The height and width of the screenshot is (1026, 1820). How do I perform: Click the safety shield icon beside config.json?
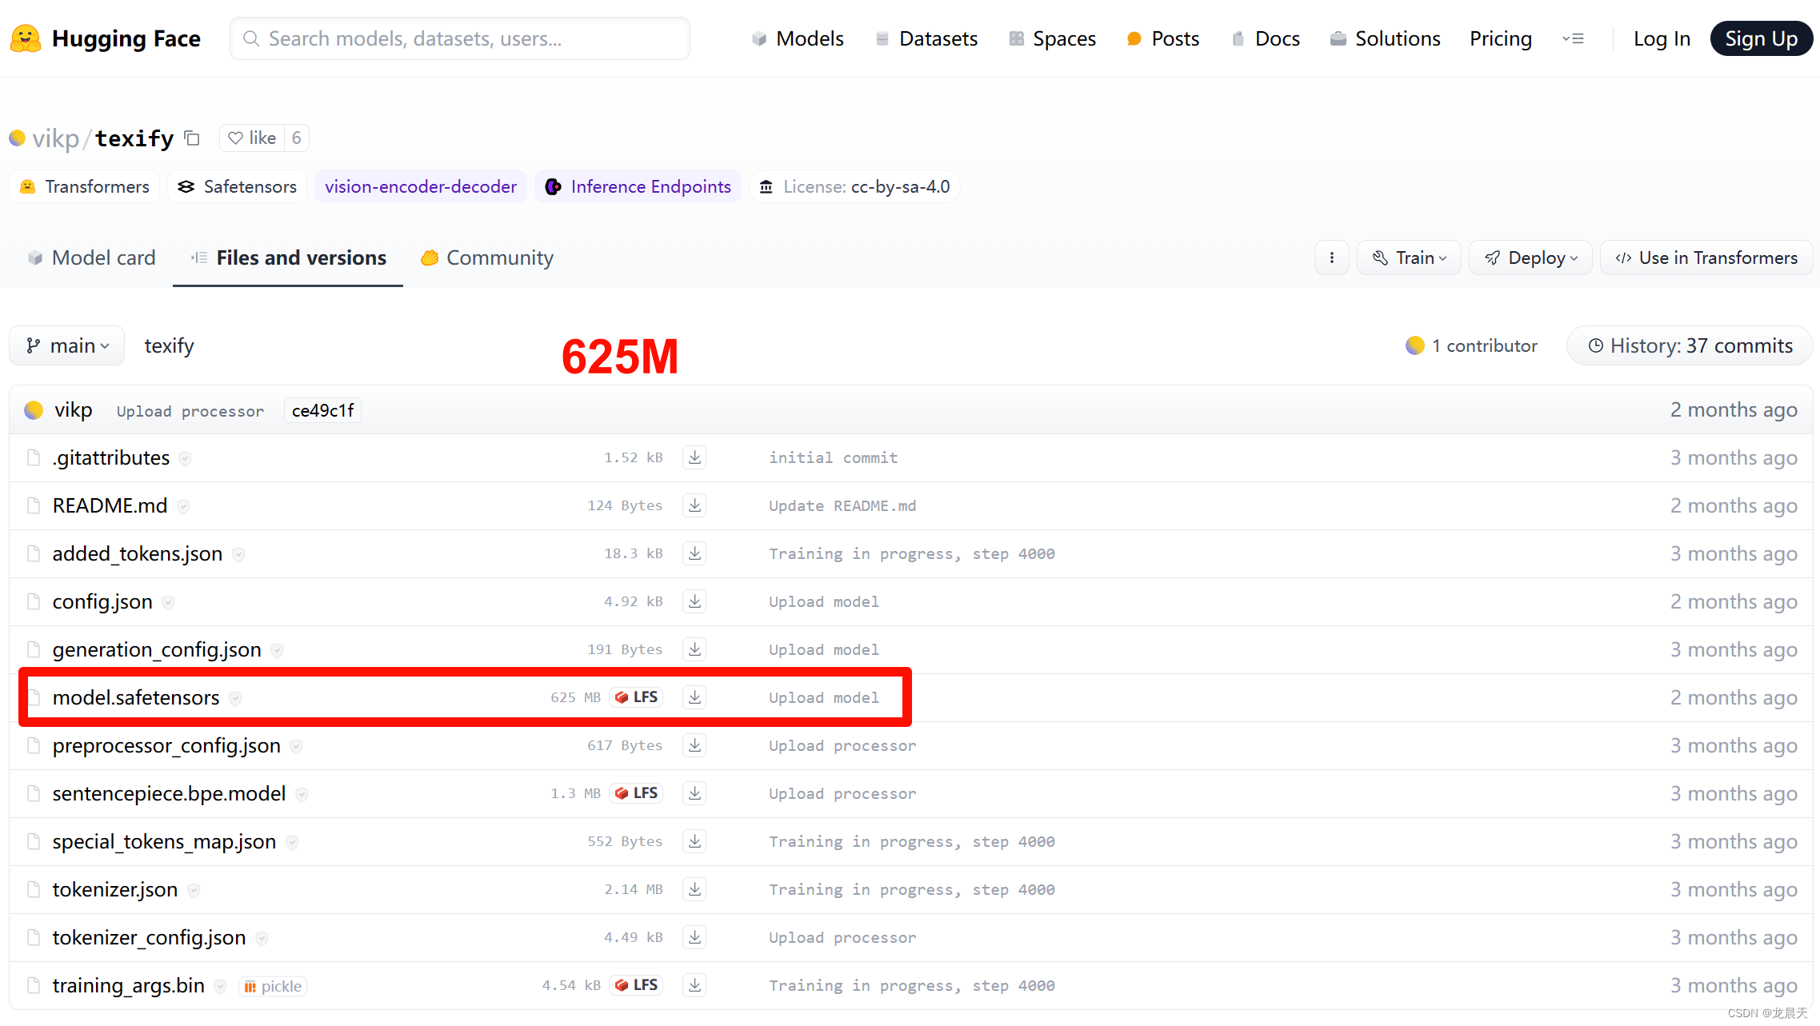[x=168, y=602]
